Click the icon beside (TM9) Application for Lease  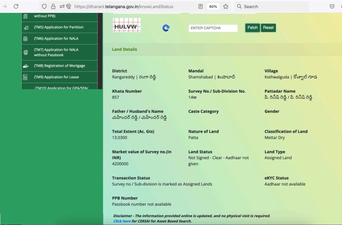pos(25,77)
